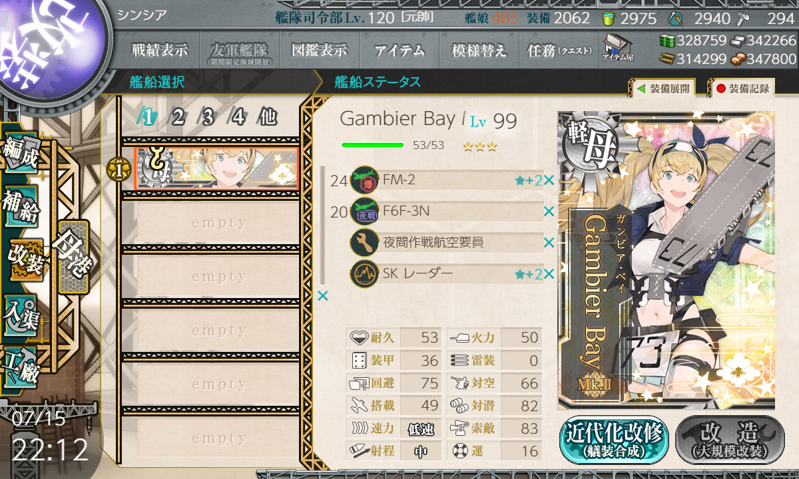
Task: Click the 近代化改修 button
Action: coord(614,440)
